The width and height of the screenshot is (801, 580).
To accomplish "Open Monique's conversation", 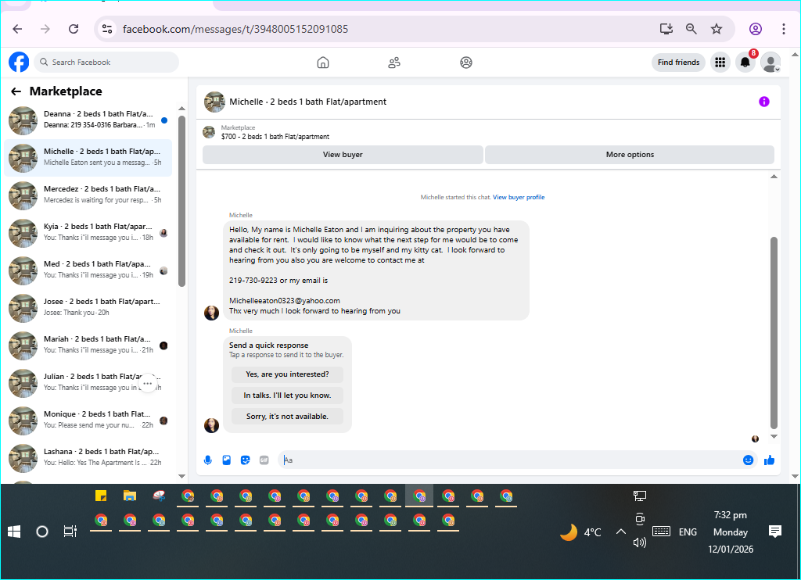I will [88, 421].
